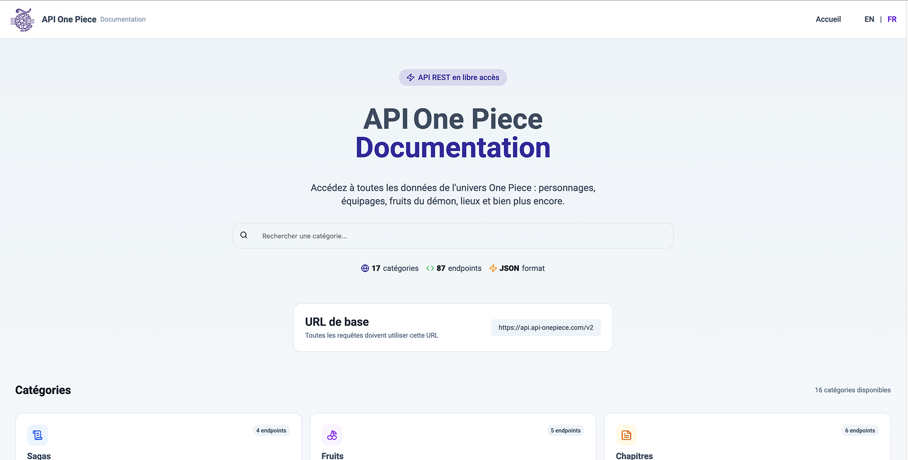Click the 6 endpoints badge on Chapitres
The height and width of the screenshot is (460, 908).
pos(860,430)
